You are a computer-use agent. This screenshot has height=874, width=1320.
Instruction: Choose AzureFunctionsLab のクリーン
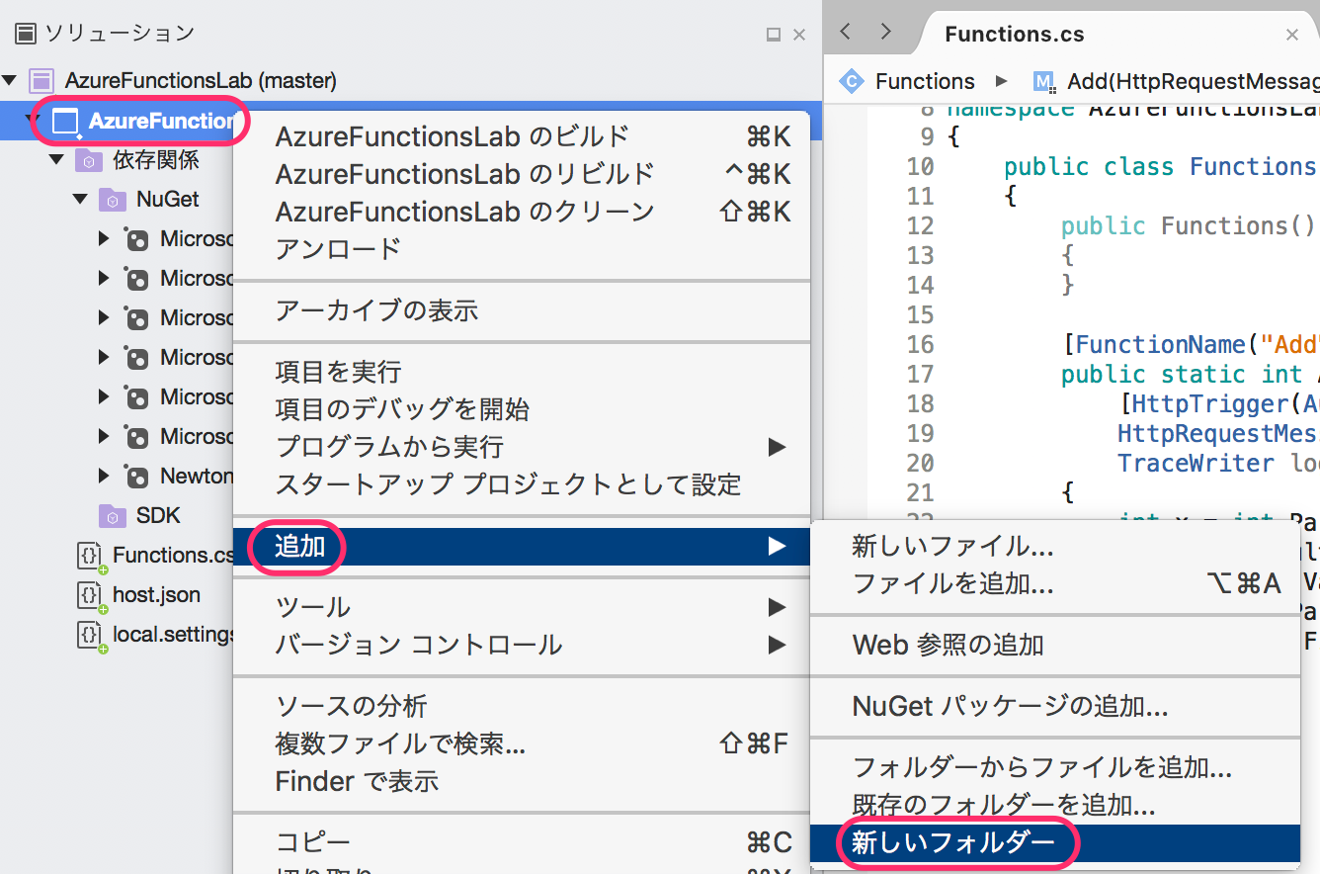522,212
